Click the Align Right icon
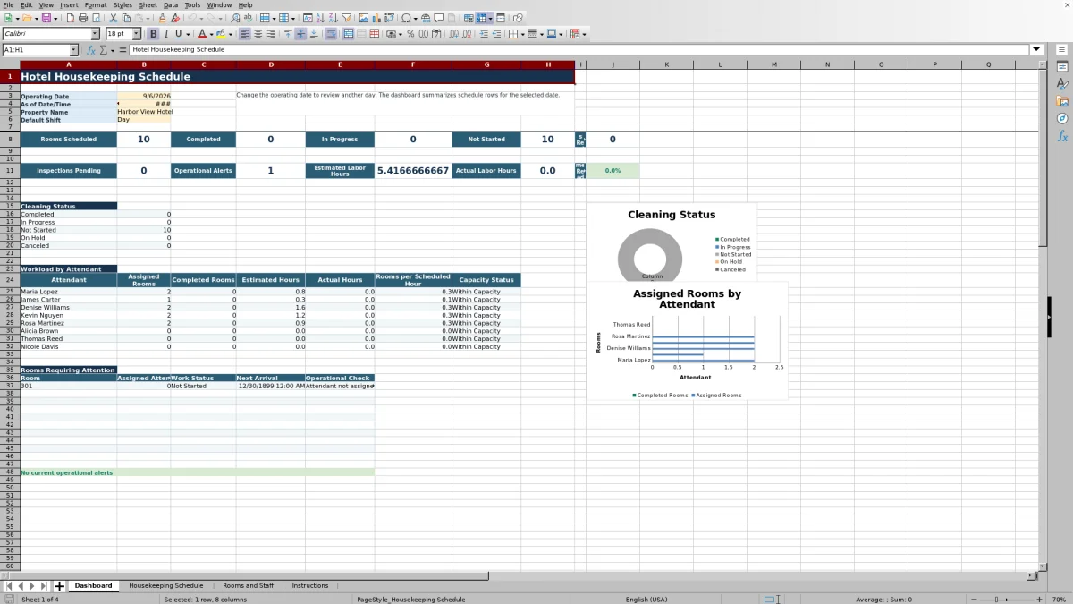This screenshot has height=604, width=1073. coord(270,34)
